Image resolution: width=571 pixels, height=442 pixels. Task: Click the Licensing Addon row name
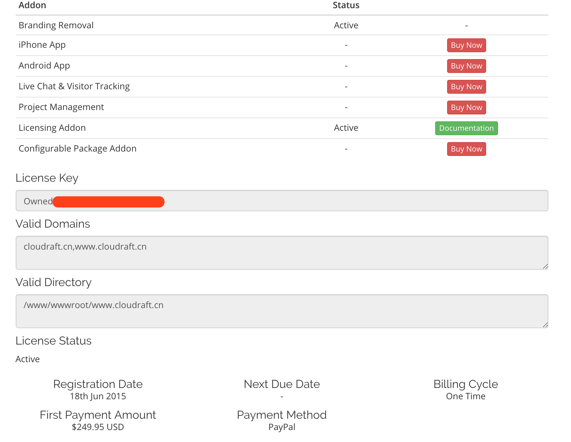click(x=52, y=128)
